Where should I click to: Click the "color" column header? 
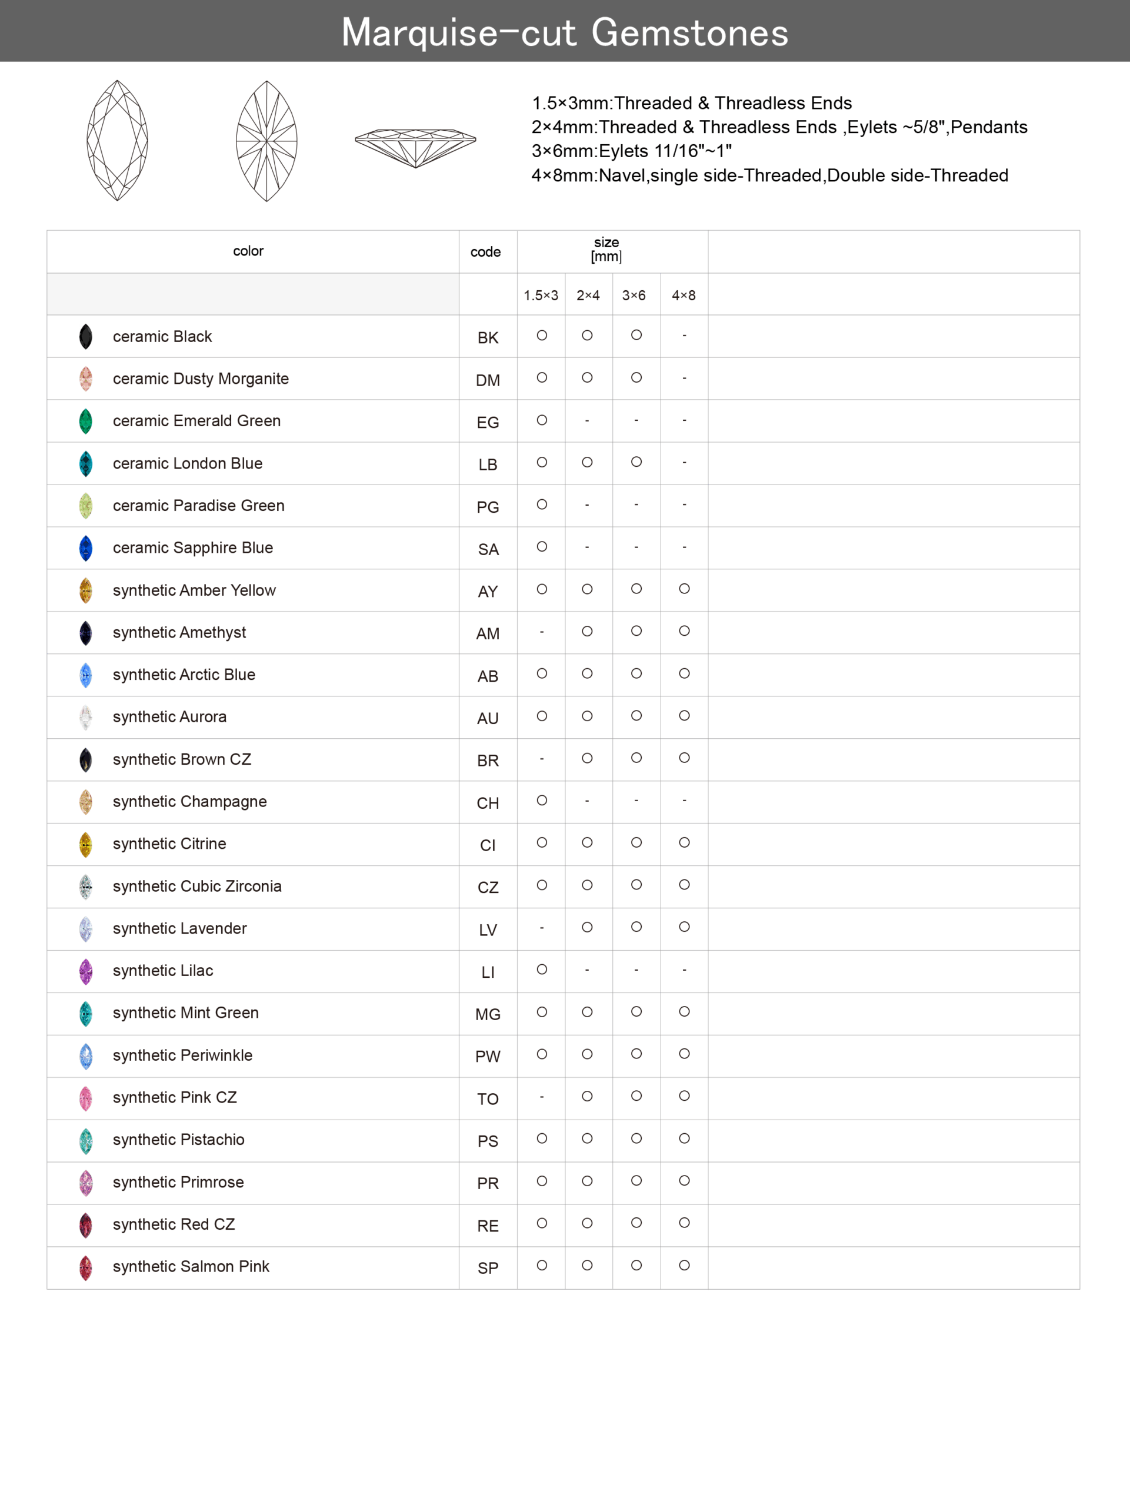(248, 251)
